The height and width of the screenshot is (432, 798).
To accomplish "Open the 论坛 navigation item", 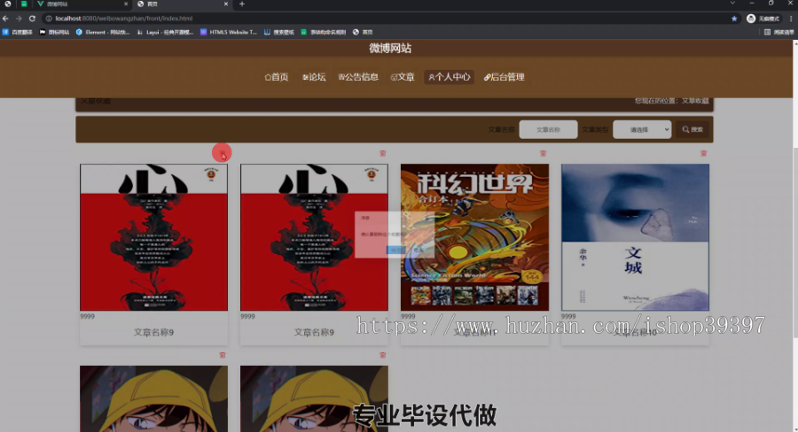I will [314, 77].
